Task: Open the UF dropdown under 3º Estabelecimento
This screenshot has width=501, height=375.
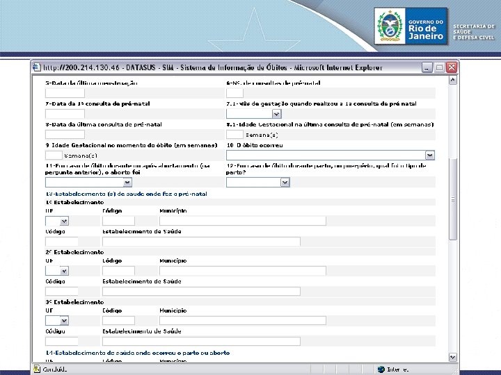Action: (x=57, y=321)
